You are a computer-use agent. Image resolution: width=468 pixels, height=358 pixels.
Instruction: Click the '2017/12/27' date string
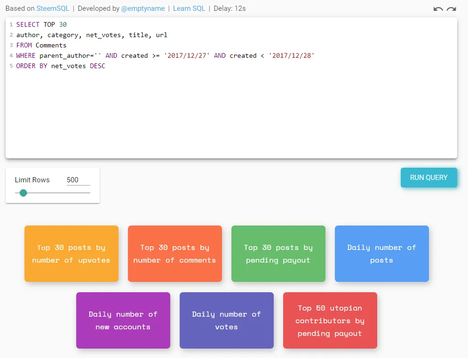pos(187,56)
